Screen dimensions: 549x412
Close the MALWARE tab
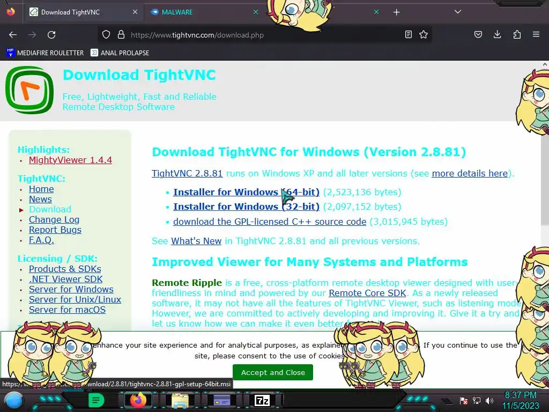pyautogui.click(x=256, y=12)
